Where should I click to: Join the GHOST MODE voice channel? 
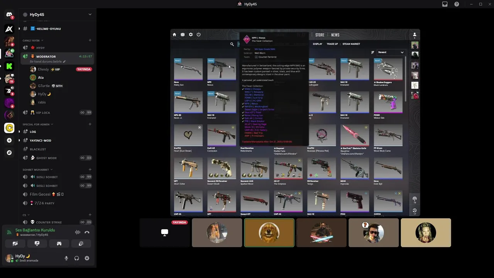coord(58,158)
